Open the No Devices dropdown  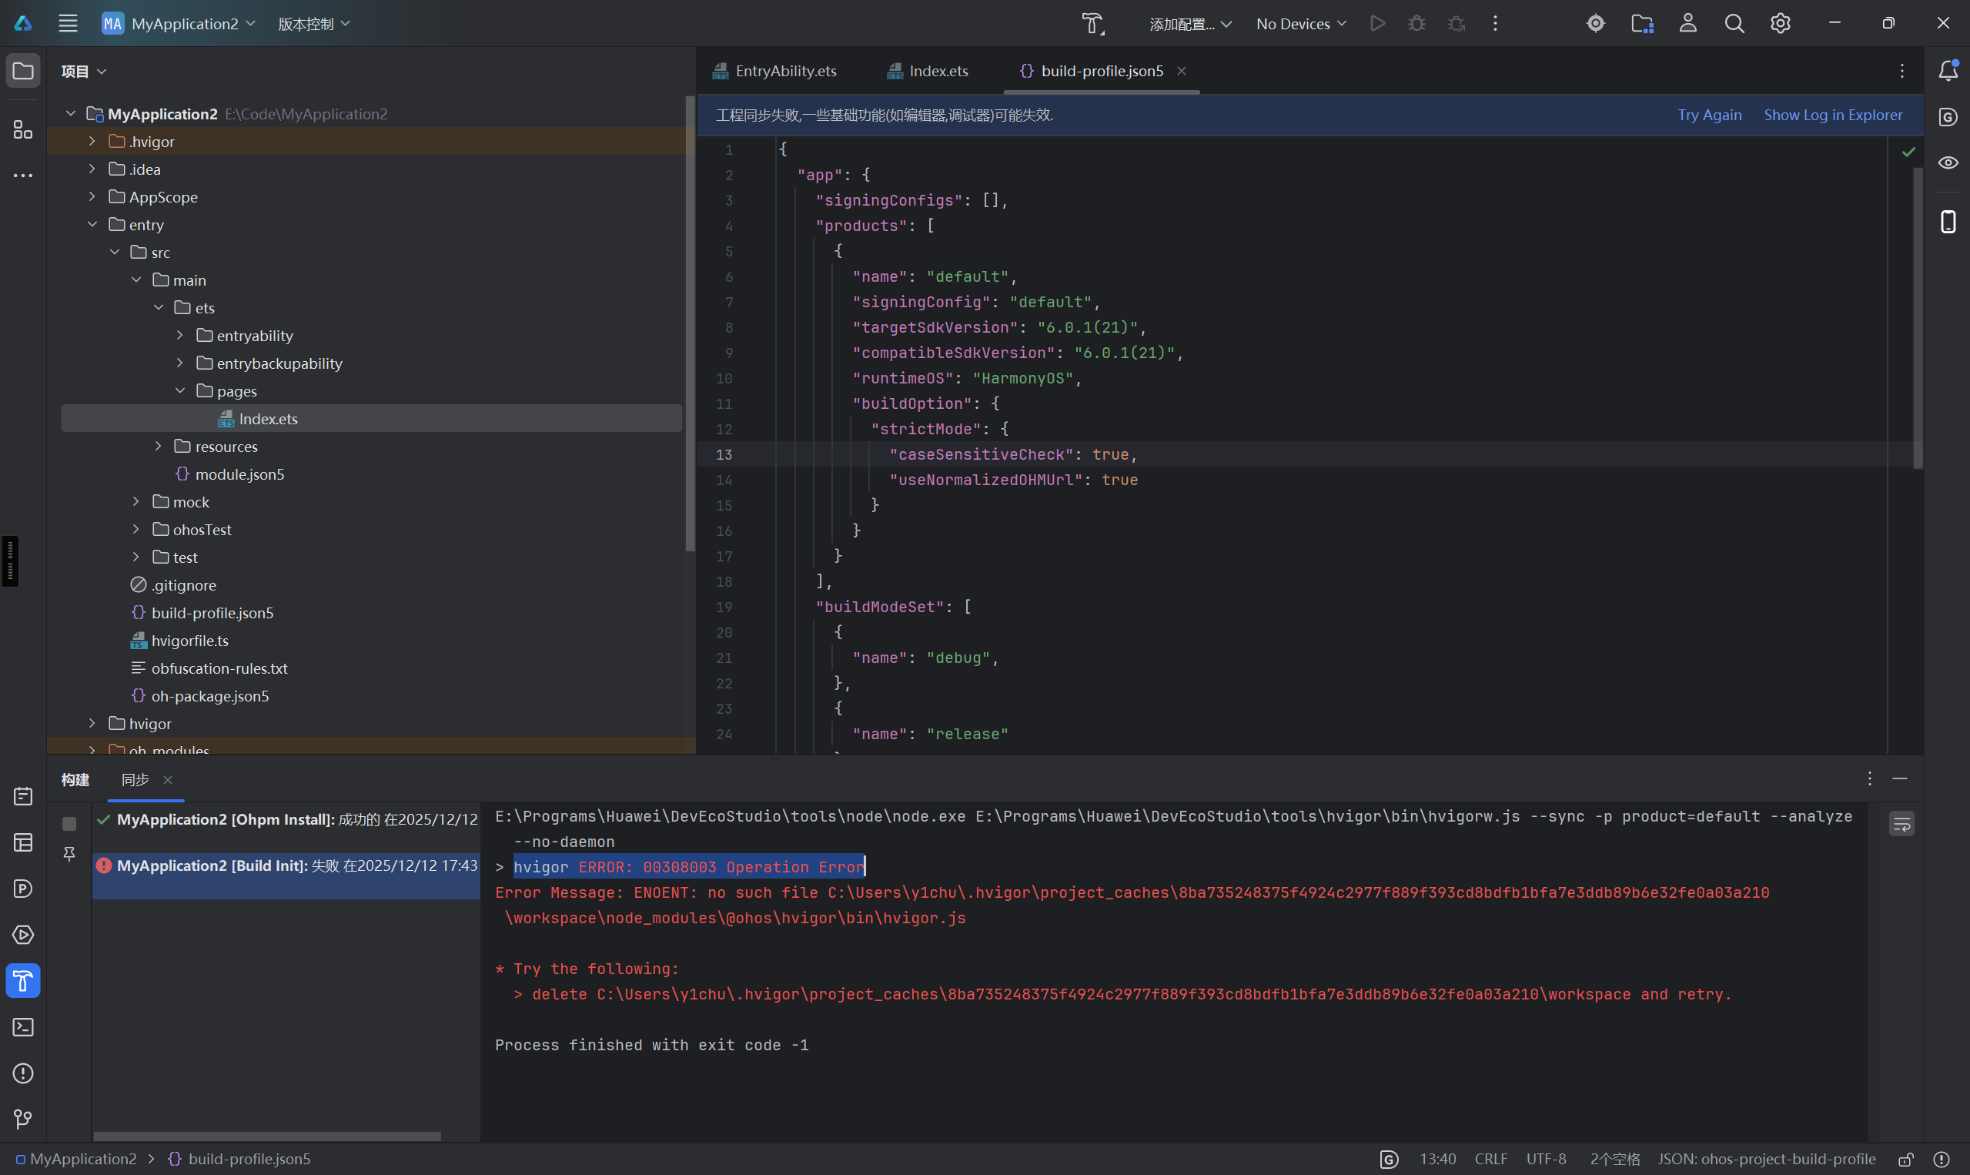click(x=1300, y=24)
